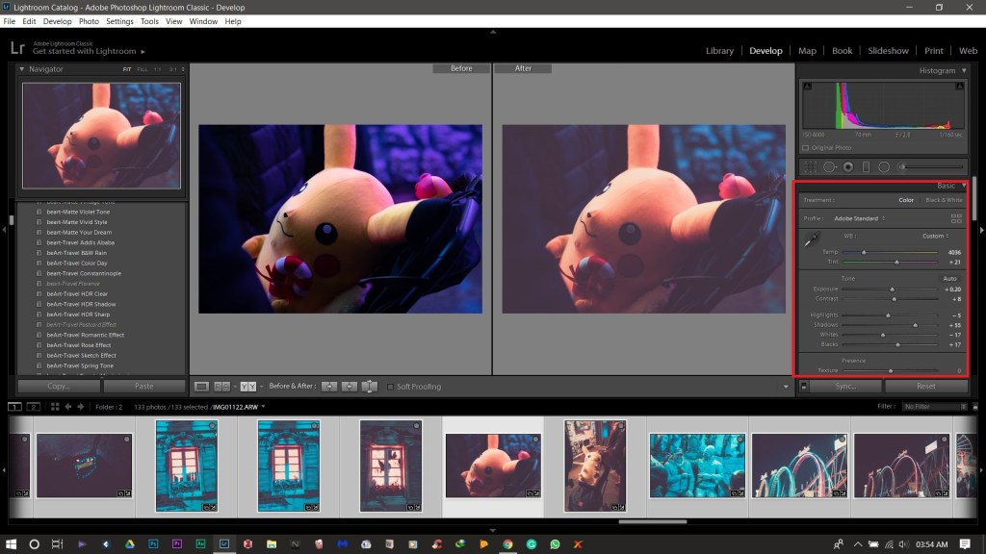The height and width of the screenshot is (554, 986).
Task: Switch to the Library module
Action: 719,51
